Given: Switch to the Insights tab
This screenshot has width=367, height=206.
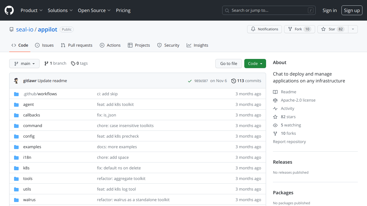Looking at the screenshot, I should (197, 45).
